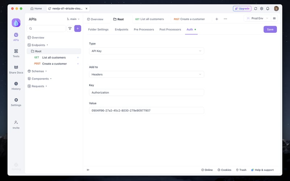The height and width of the screenshot is (181, 290).
Task: Add a new tab with plus icon
Action: pyautogui.click(x=217, y=19)
